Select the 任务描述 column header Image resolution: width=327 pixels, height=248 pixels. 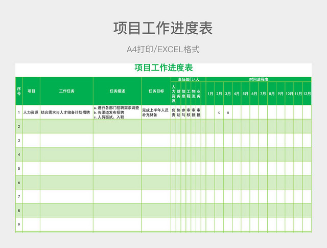(118, 91)
